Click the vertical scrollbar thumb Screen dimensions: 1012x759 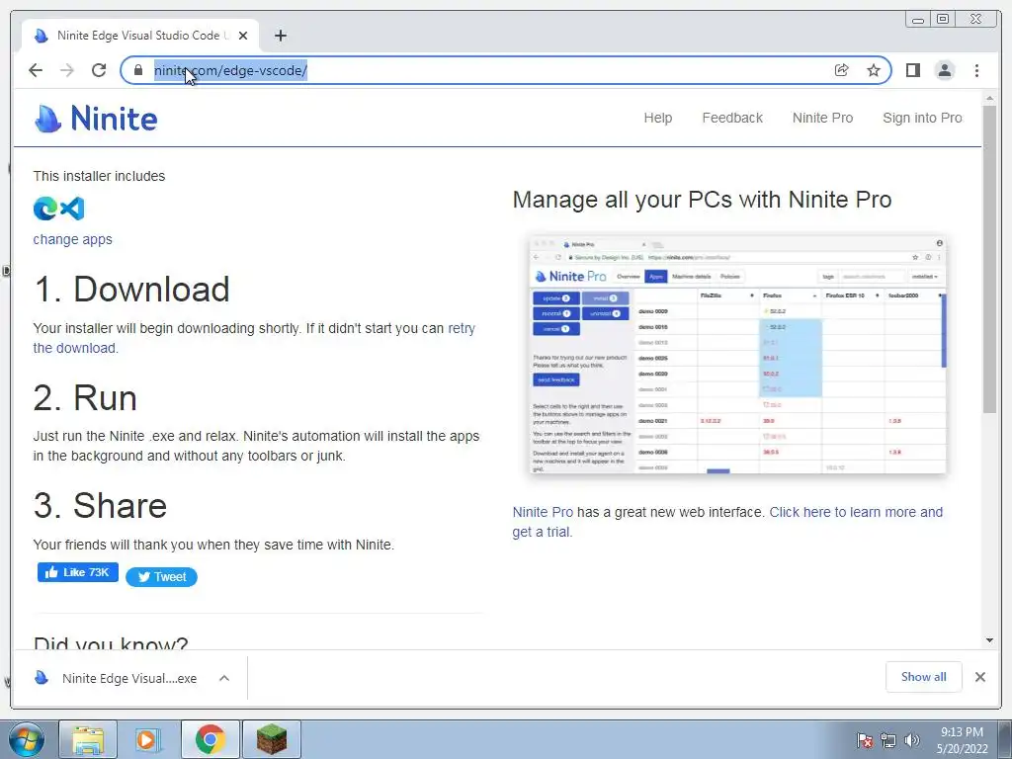pos(989,258)
